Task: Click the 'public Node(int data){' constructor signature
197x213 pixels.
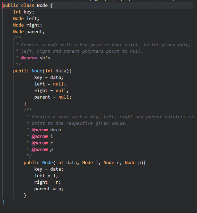Action: click(x=42, y=71)
